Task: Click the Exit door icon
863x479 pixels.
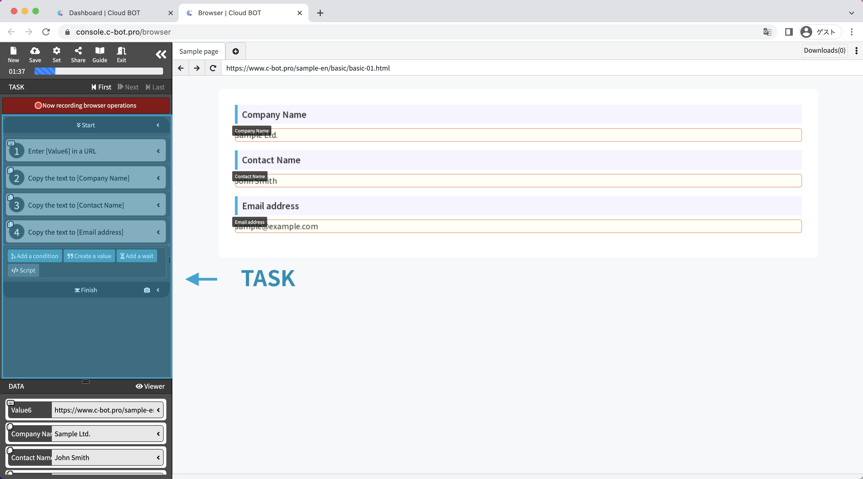Action: (x=121, y=54)
